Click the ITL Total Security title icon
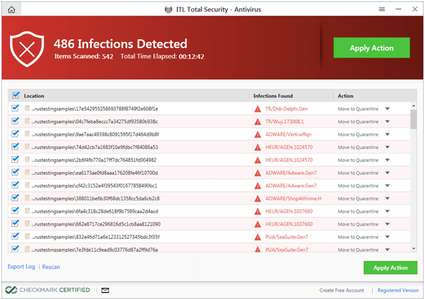The width and height of the screenshot is (425, 300). click(169, 9)
